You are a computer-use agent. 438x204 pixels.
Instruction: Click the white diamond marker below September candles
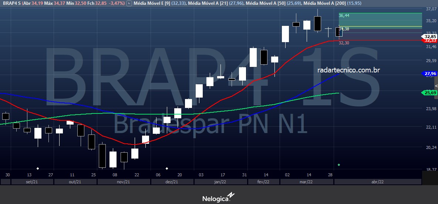pyautogui.click(x=38, y=169)
